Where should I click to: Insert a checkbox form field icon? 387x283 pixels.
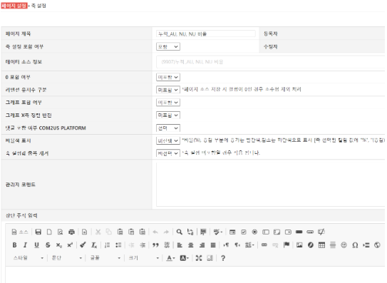pos(244,232)
